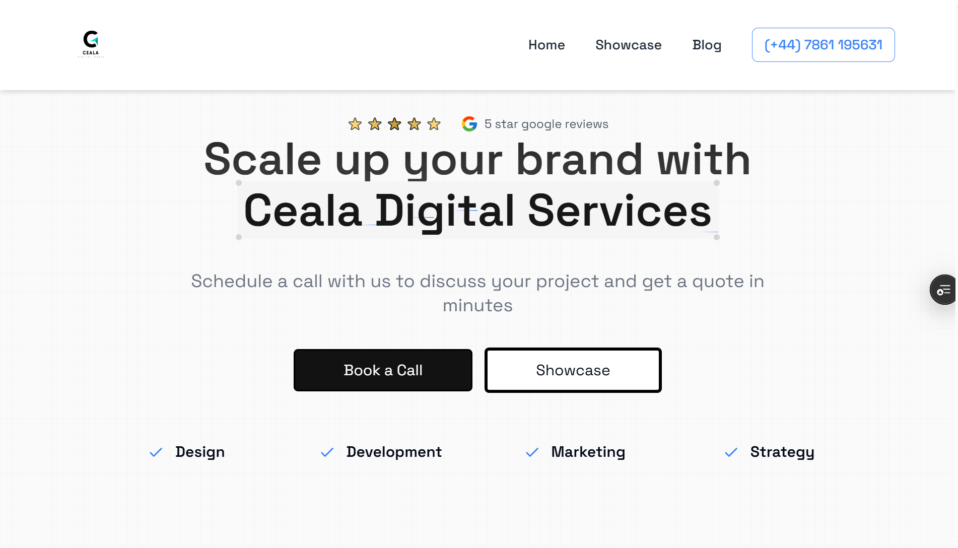Click the checkmark icon beside Design

click(156, 452)
